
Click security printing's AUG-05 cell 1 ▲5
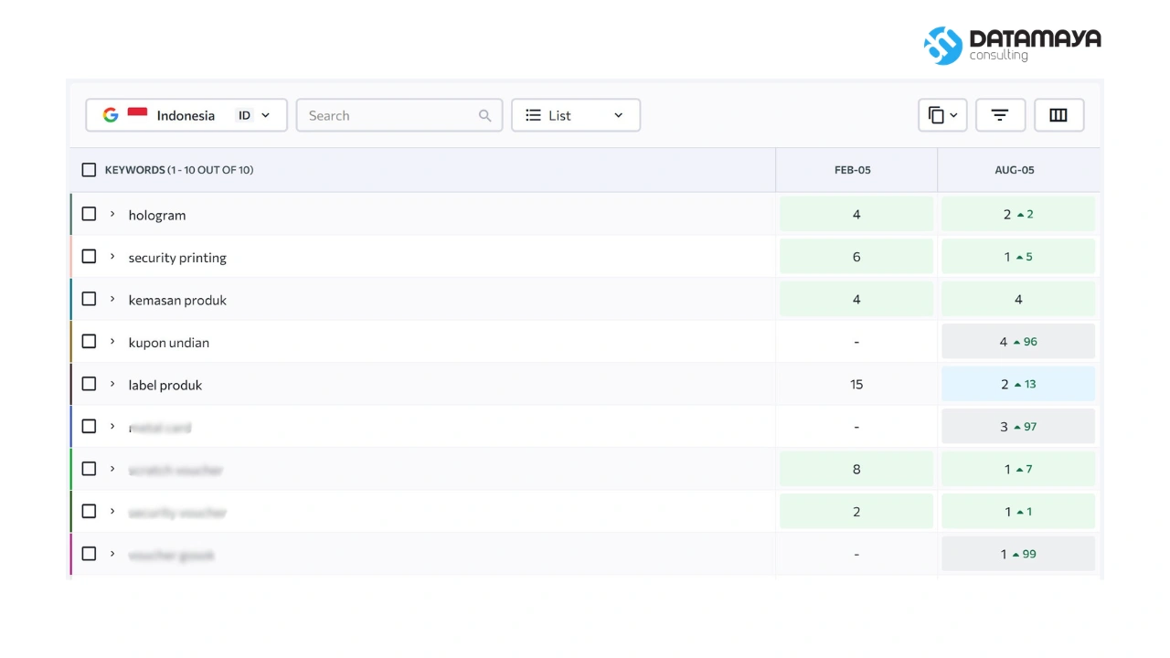[x=1018, y=257]
